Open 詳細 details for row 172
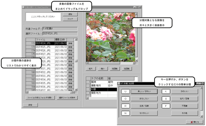 tap(70, 43)
